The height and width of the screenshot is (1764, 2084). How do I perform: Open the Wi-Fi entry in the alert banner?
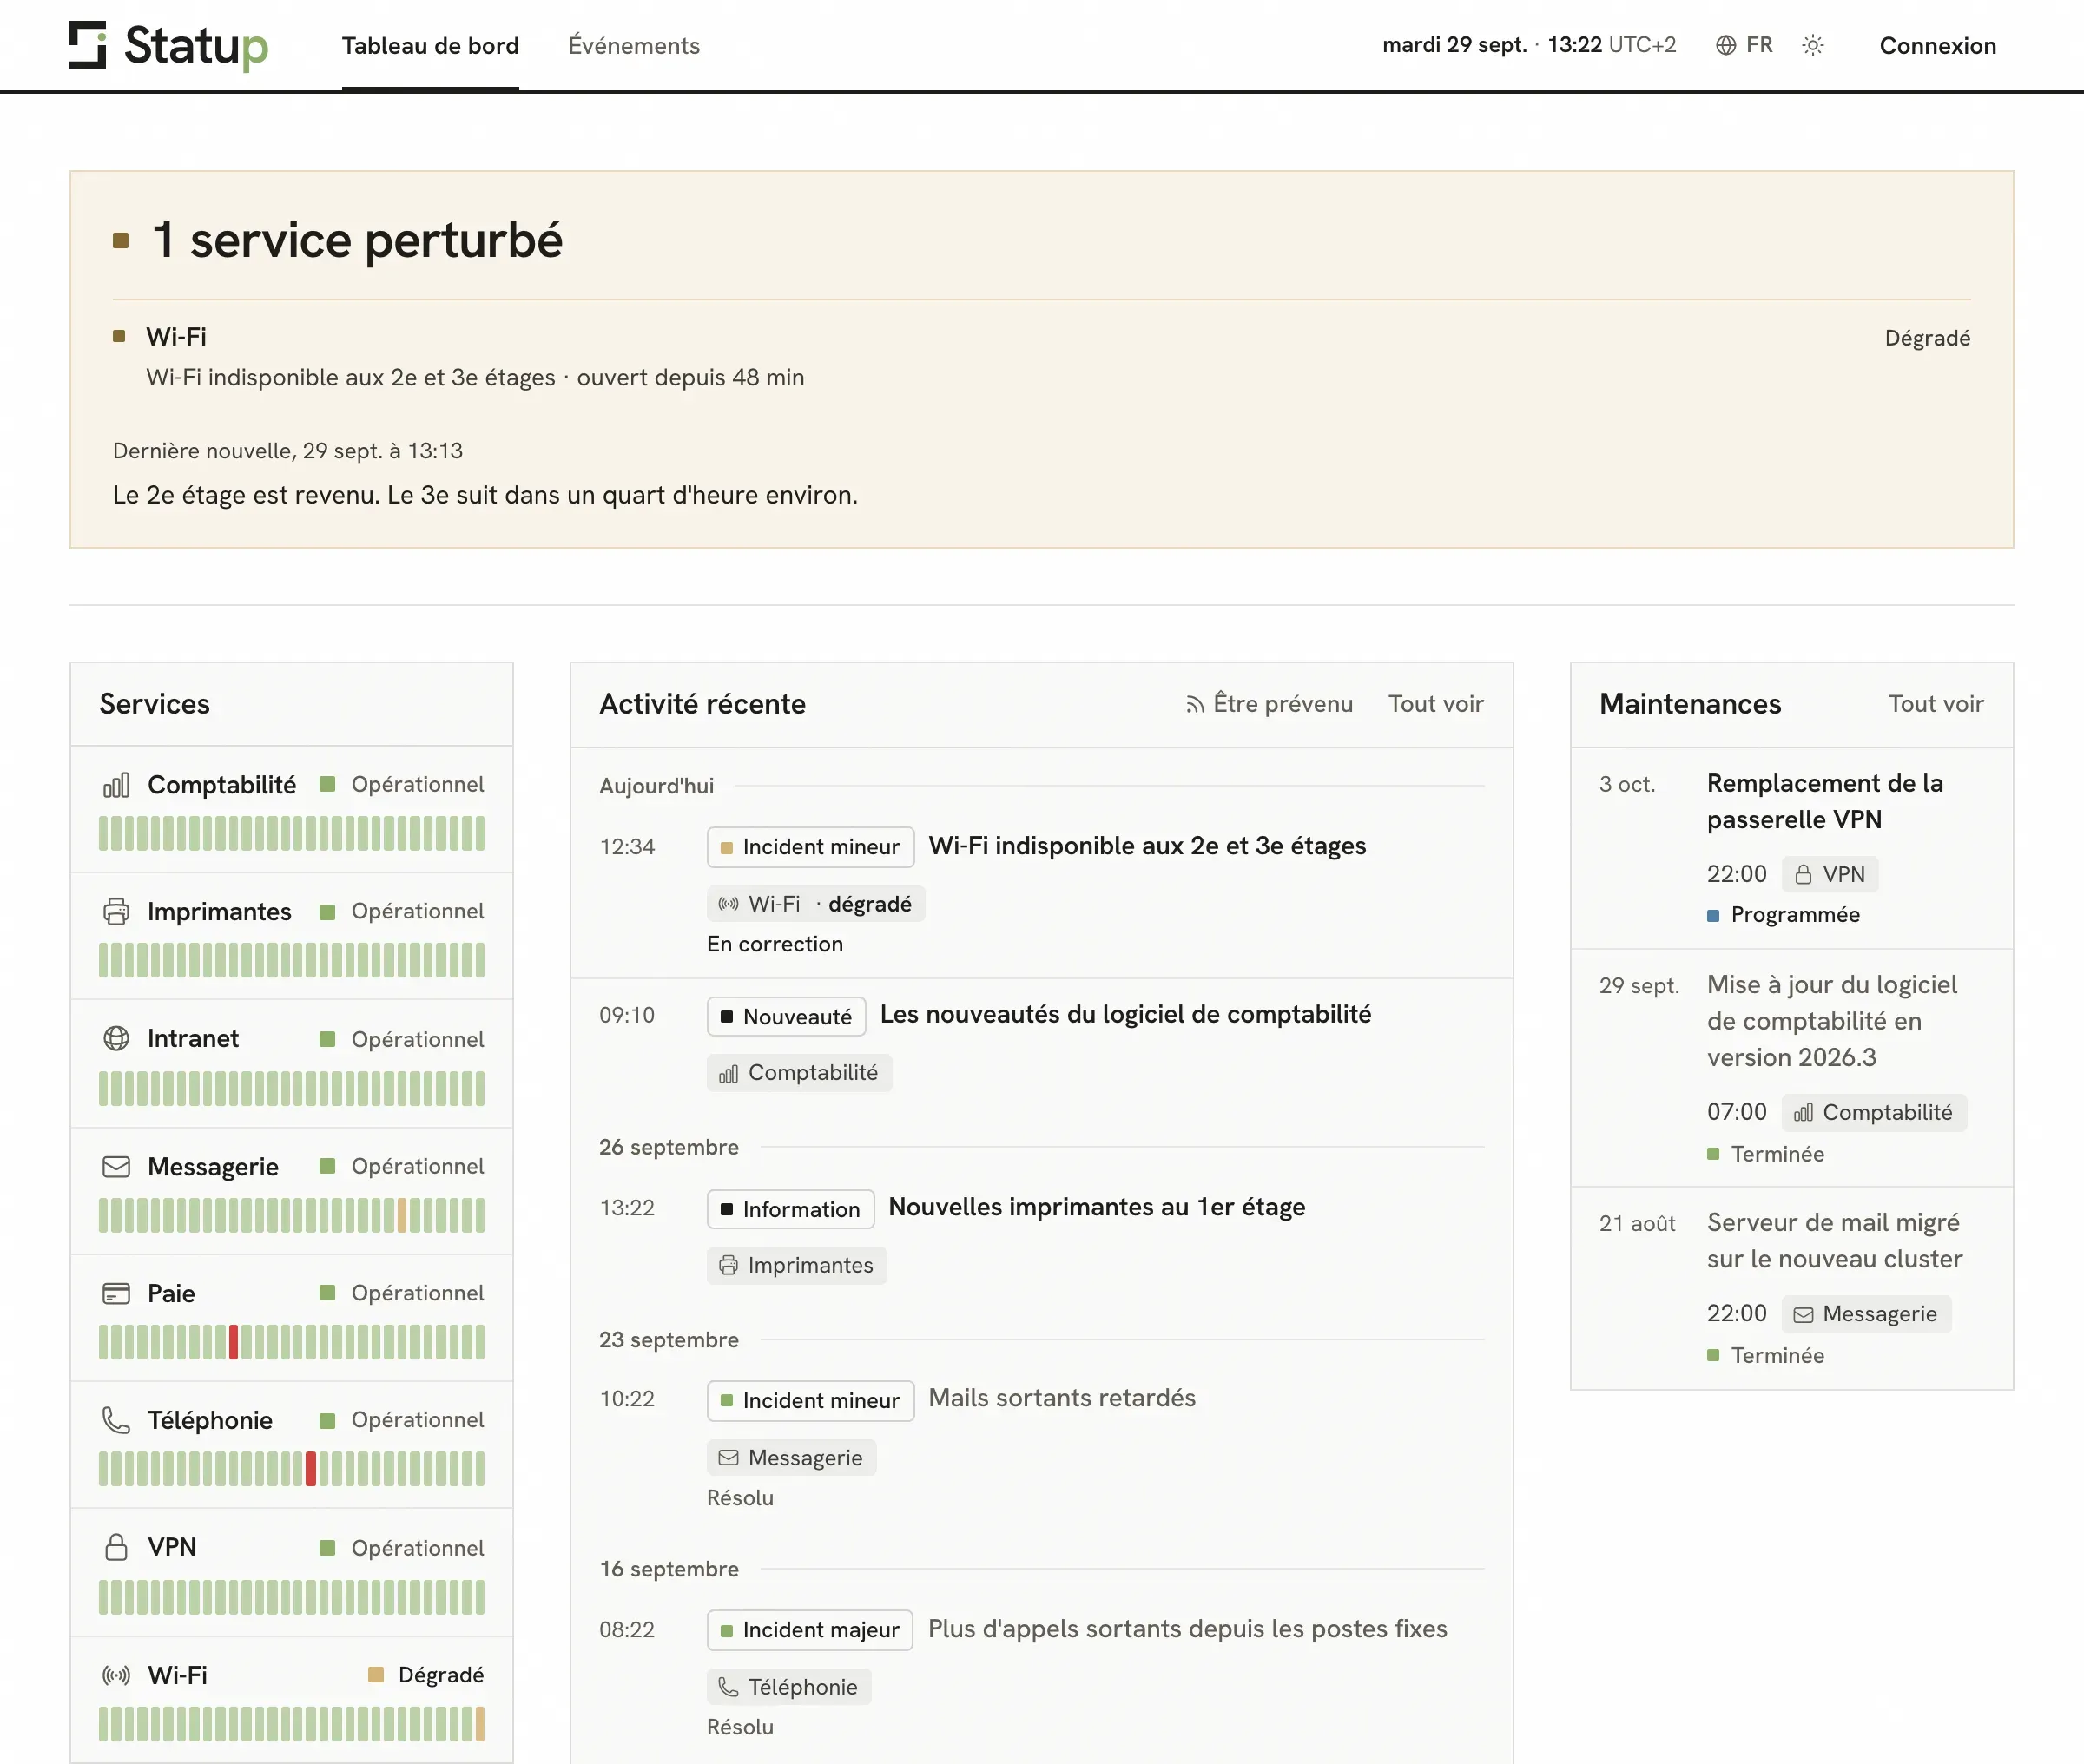[x=176, y=337]
